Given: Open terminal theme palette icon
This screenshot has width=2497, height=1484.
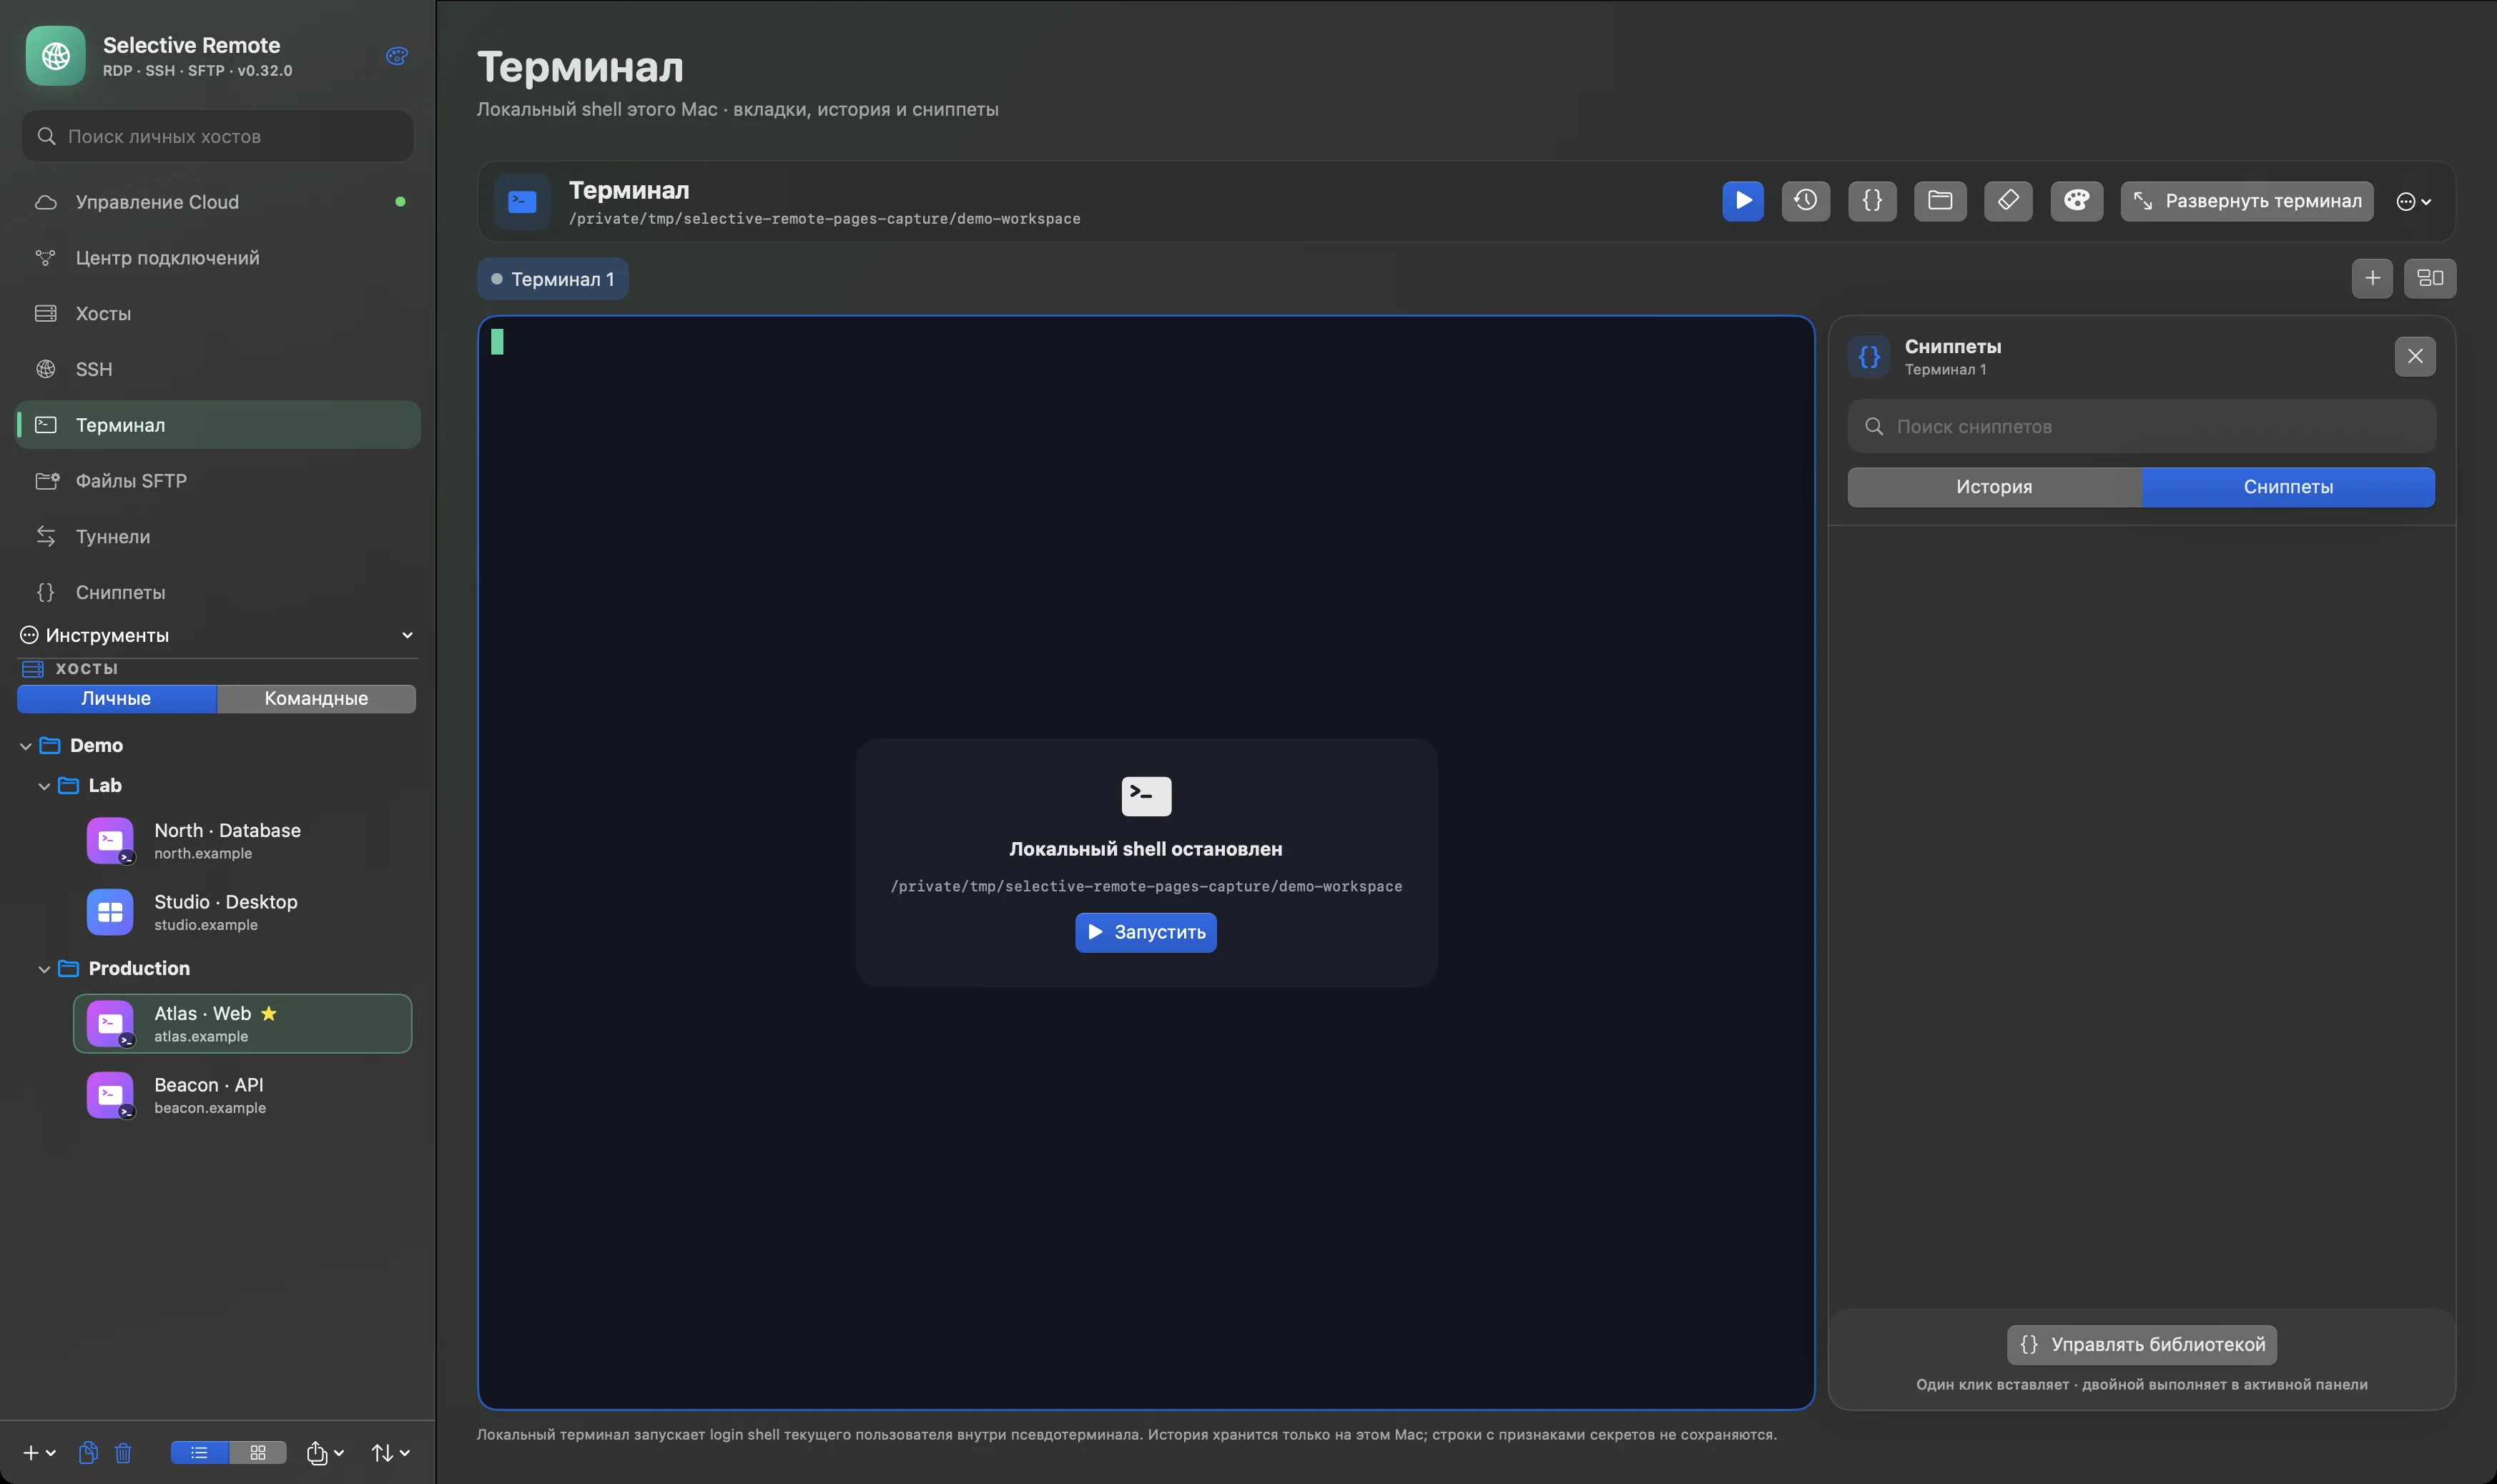Looking at the screenshot, I should (x=2076, y=201).
